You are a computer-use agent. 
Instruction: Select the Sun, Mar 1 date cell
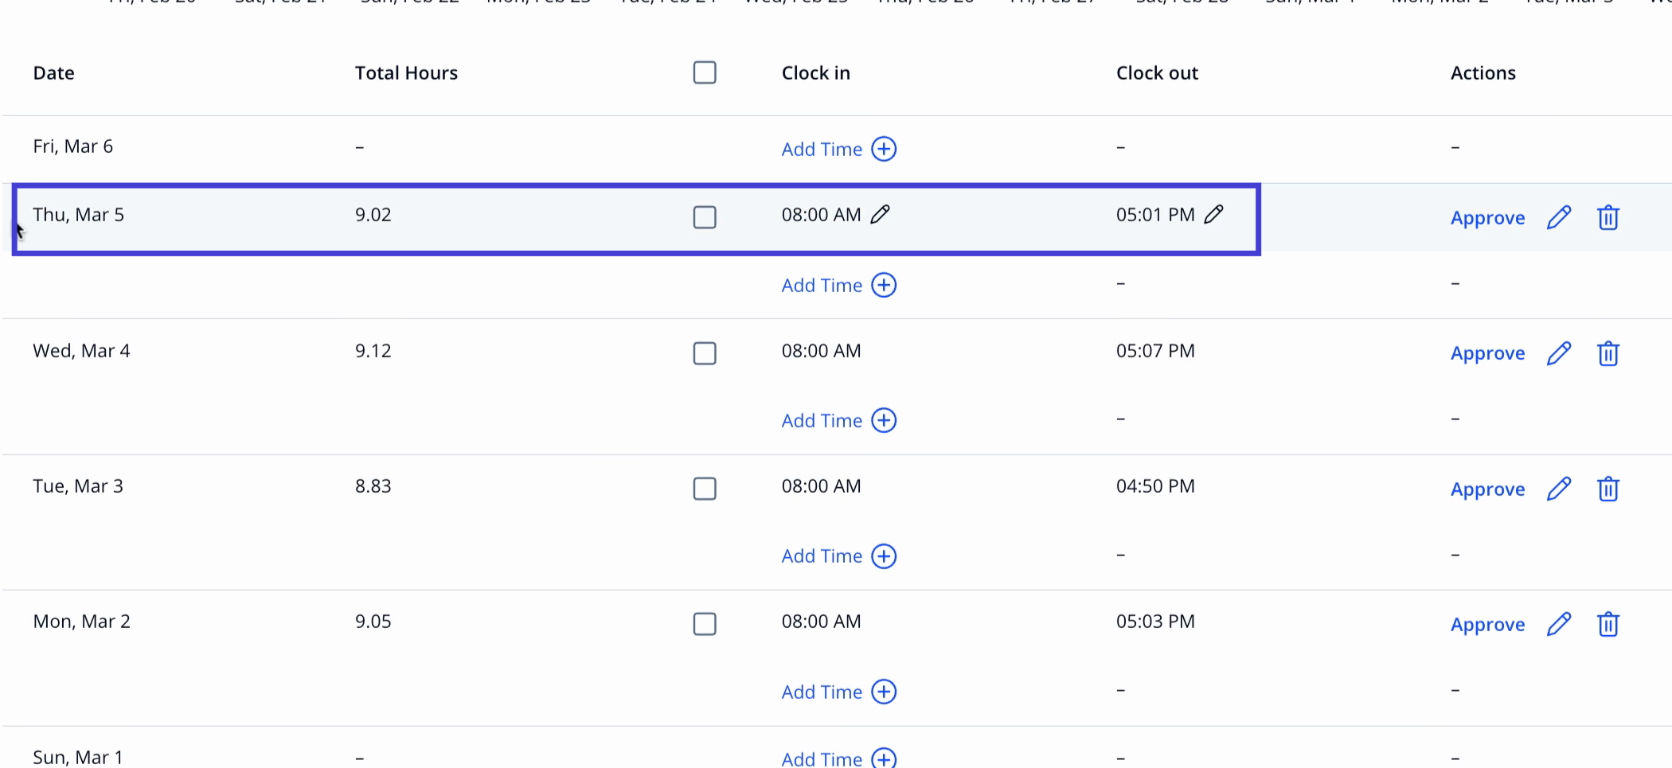pyautogui.click(x=78, y=757)
